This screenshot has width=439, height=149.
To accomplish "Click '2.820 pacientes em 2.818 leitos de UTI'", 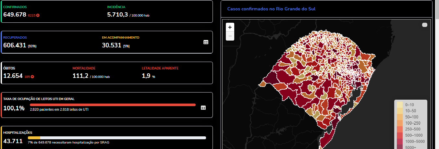I will click(x=59, y=110).
